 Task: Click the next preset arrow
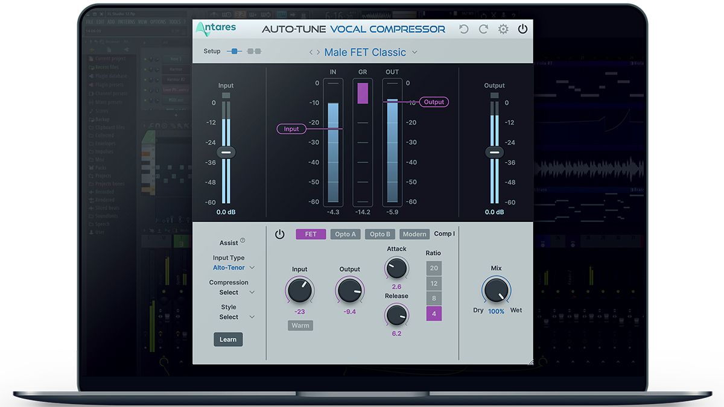318,52
